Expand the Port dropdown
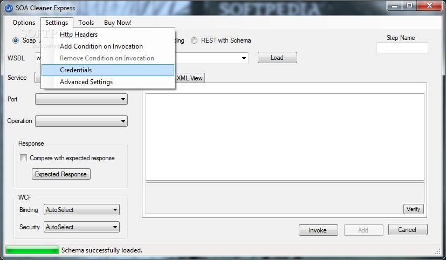The height and width of the screenshot is (260, 446). coord(81,99)
